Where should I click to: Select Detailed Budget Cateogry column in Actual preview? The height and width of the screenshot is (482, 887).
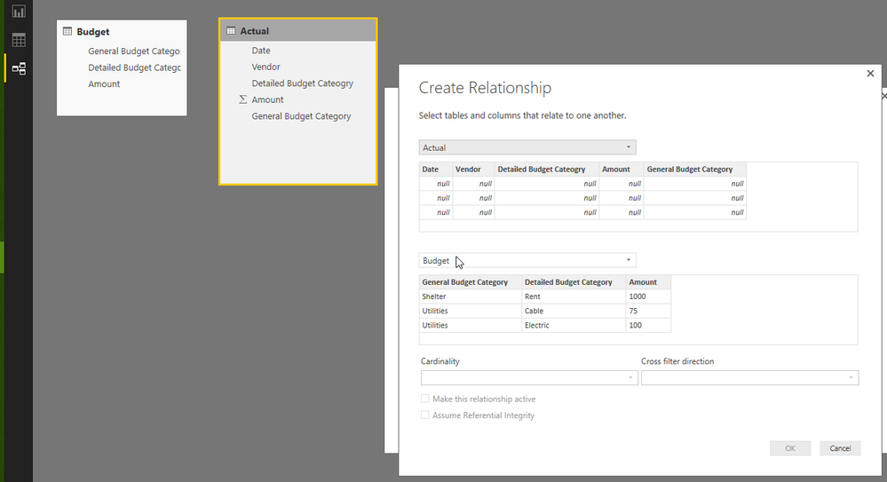(x=547, y=170)
